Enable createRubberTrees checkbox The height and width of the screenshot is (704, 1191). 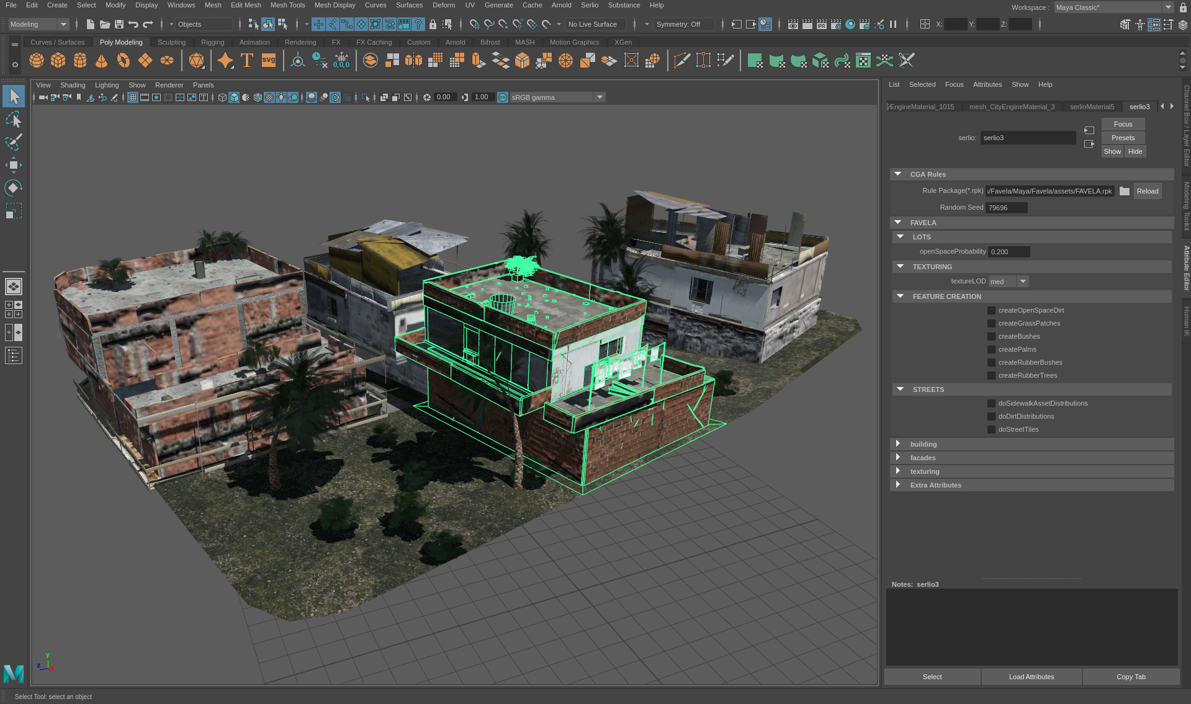click(991, 375)
